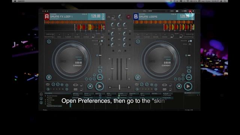Click the channel B volume fader handle
Screen dimensions: 240x135
click(127, 69)
